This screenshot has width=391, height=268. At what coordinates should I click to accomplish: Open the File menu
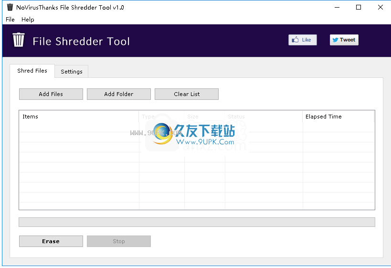10,20
